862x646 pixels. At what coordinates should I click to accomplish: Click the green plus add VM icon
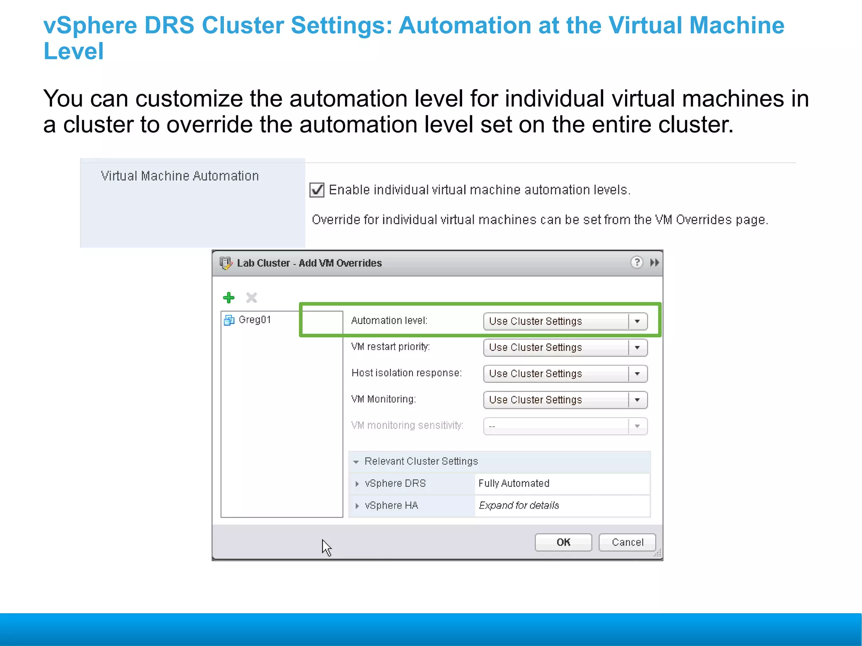pos(229,298)
